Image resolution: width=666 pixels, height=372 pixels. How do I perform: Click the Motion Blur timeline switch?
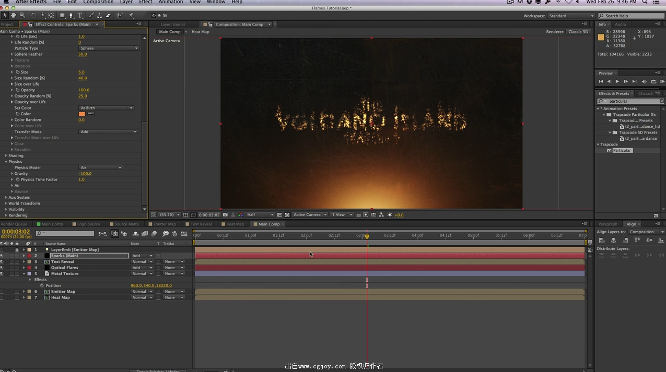154,234
